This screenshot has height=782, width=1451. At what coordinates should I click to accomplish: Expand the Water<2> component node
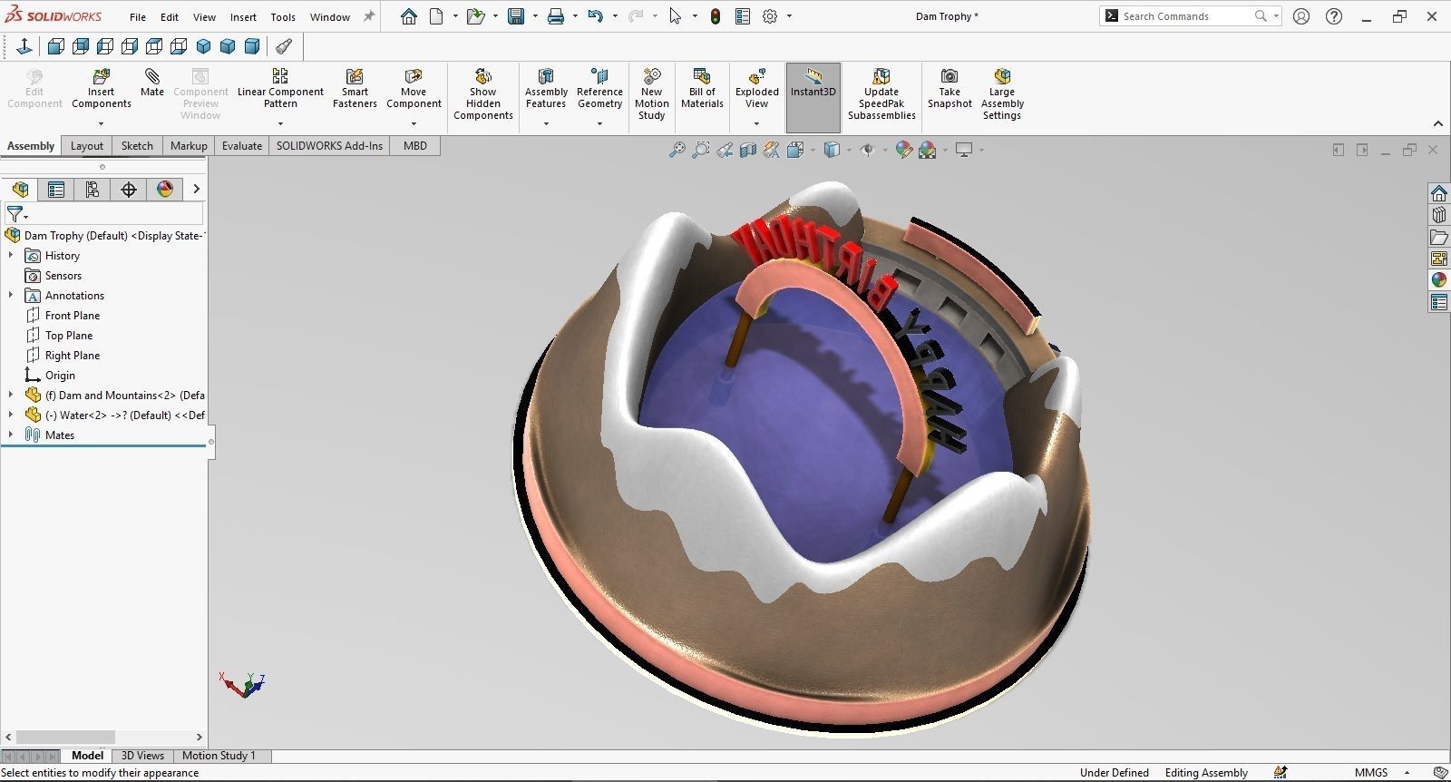pyautogui.click(x=11, y=415)
